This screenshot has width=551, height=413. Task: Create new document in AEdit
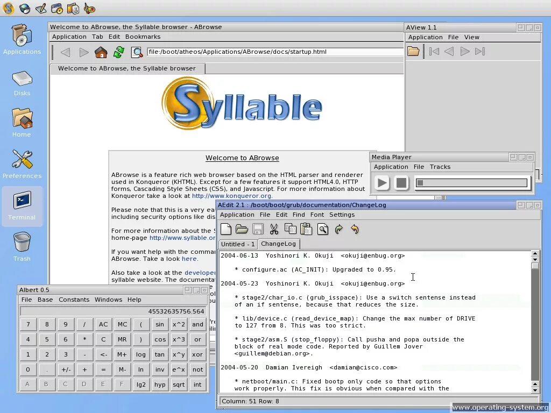[x=226, y=229]
